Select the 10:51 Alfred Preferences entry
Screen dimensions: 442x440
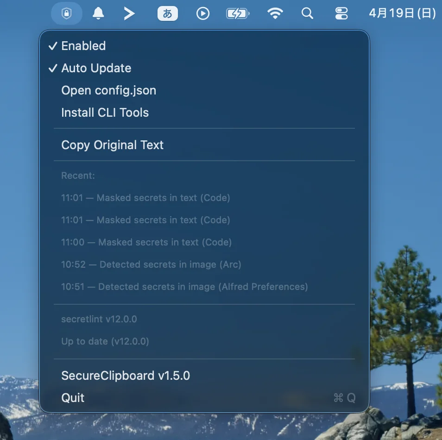(x=184, y=287)
